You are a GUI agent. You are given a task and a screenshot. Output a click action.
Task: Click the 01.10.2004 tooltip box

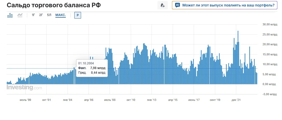coord(92,68)
